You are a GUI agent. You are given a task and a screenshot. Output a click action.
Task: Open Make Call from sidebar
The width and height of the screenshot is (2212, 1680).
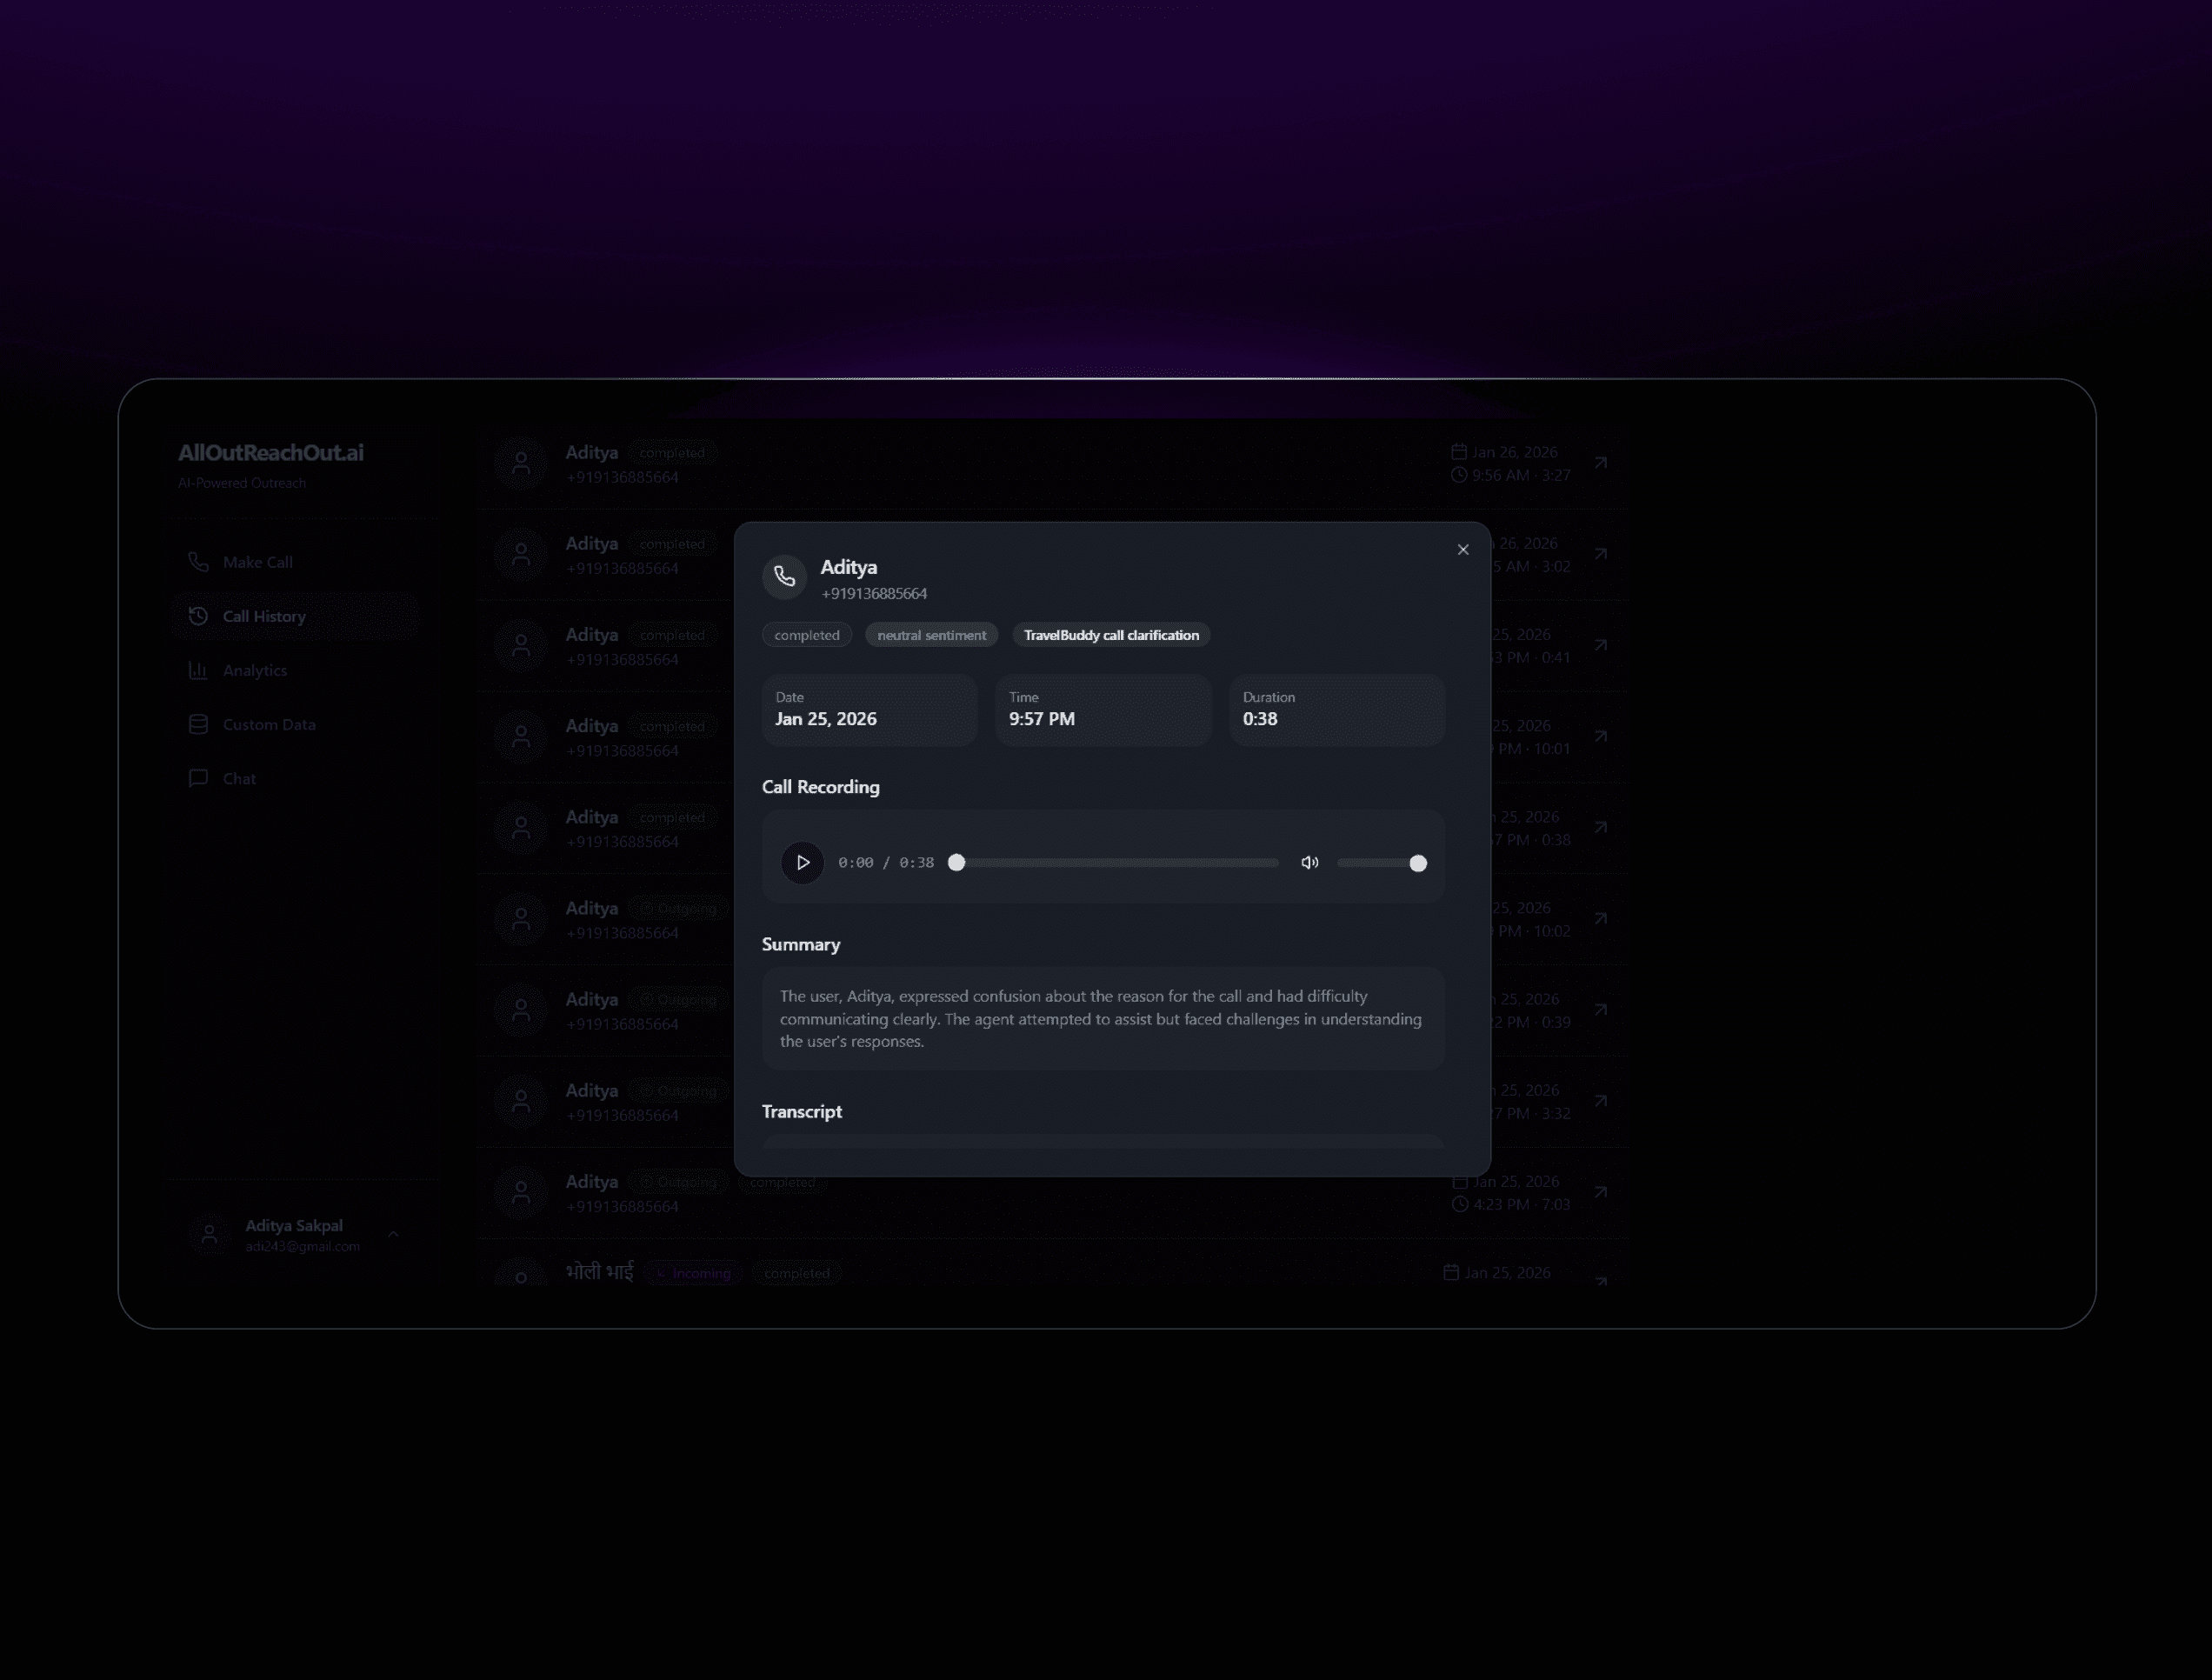pyautogui.click(x=257, y=562)
